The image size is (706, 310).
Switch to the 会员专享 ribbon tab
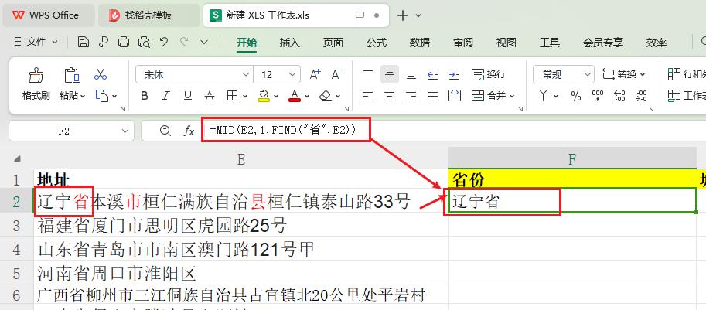(603, 43)
